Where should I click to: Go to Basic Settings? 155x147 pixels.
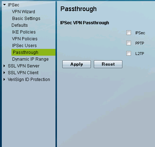(x=26, y=19)
